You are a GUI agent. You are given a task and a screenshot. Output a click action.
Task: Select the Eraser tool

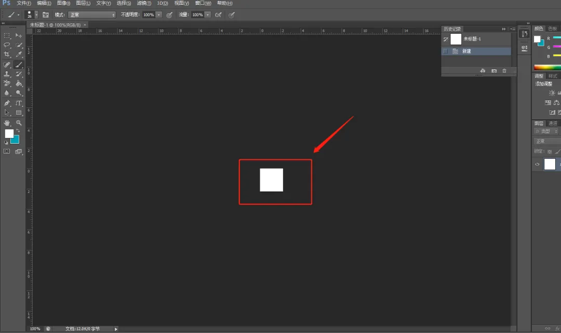[x=7, y=83]
